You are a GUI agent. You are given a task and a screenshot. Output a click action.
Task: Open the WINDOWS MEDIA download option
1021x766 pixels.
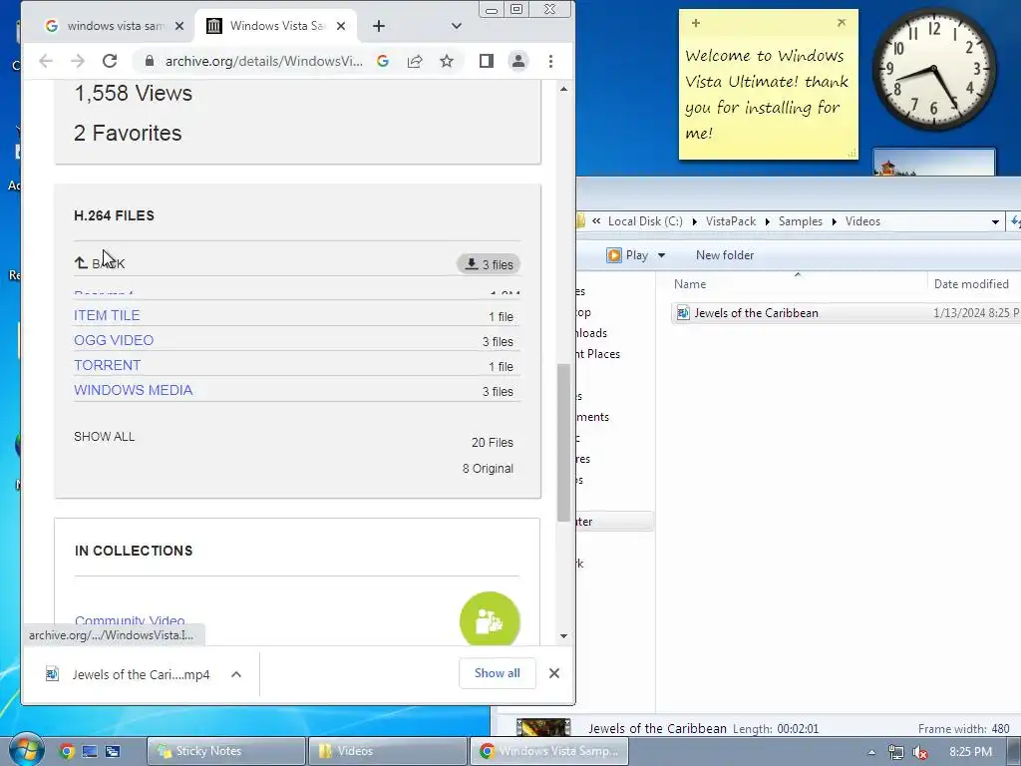coord(134,390)
